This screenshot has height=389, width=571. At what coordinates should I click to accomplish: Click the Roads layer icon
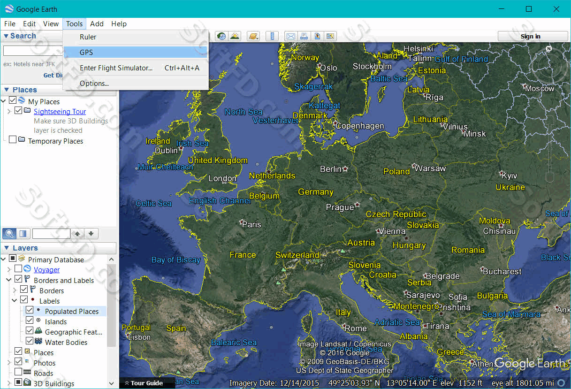(x=27, y=372)
